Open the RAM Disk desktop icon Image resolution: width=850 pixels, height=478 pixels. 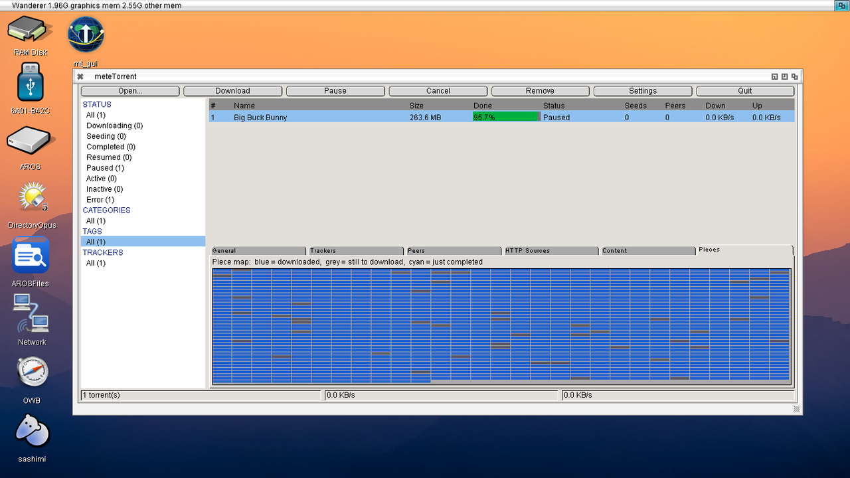31,31
